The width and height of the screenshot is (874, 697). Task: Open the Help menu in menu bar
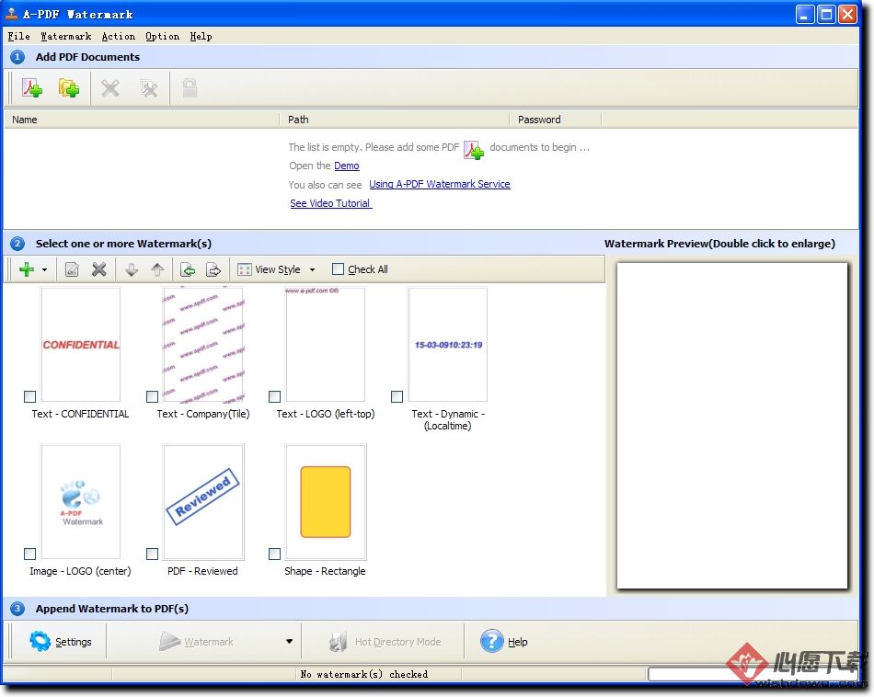(x=201, y=36)
